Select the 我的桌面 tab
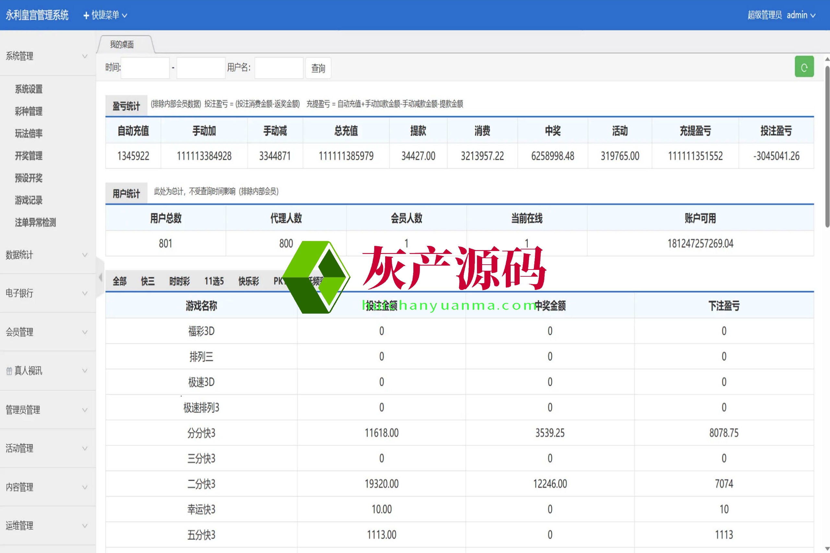The width and height of the screenshot is (830, 553). pos(122,44)
